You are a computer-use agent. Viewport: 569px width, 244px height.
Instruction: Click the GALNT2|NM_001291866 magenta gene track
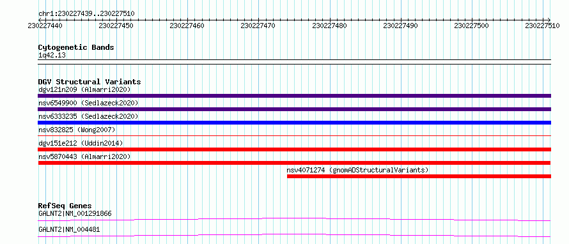point(294,219)
